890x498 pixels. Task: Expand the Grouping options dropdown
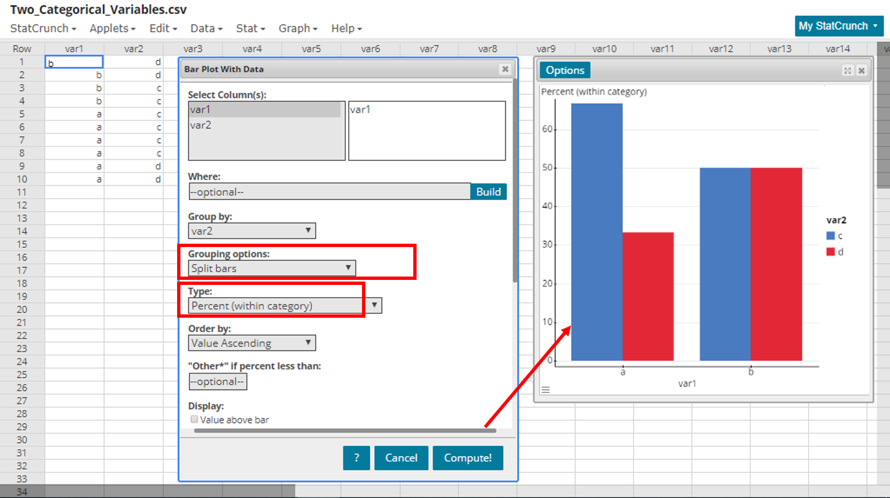pyautogui.click(x=272, y=268)
